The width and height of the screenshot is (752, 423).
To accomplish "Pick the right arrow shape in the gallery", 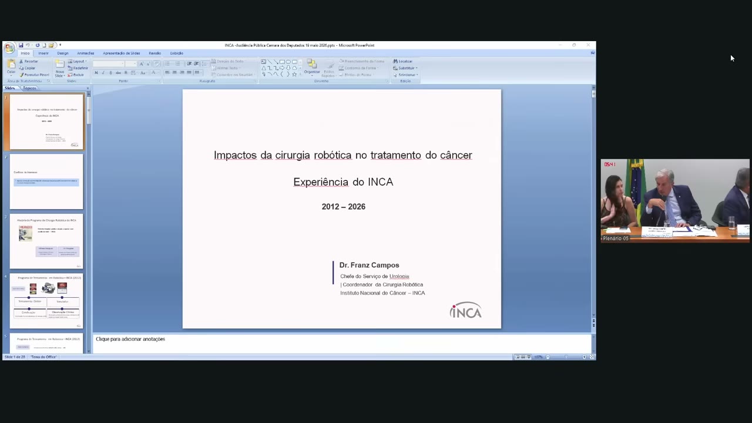I will point(282,68).
